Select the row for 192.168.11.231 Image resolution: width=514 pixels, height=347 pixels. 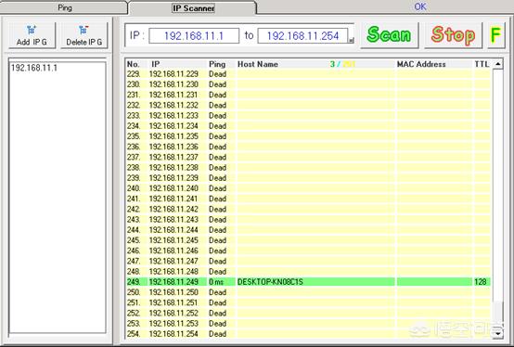coord(308,95)
